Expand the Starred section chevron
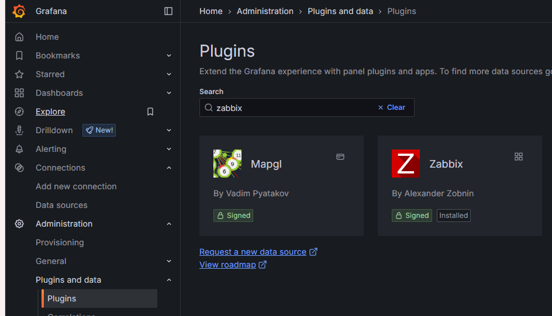This screenshot has height=316, width=552. [x=169, y=74]
